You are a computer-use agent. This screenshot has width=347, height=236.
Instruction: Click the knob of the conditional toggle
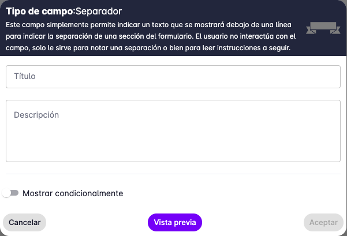point(6,193)
